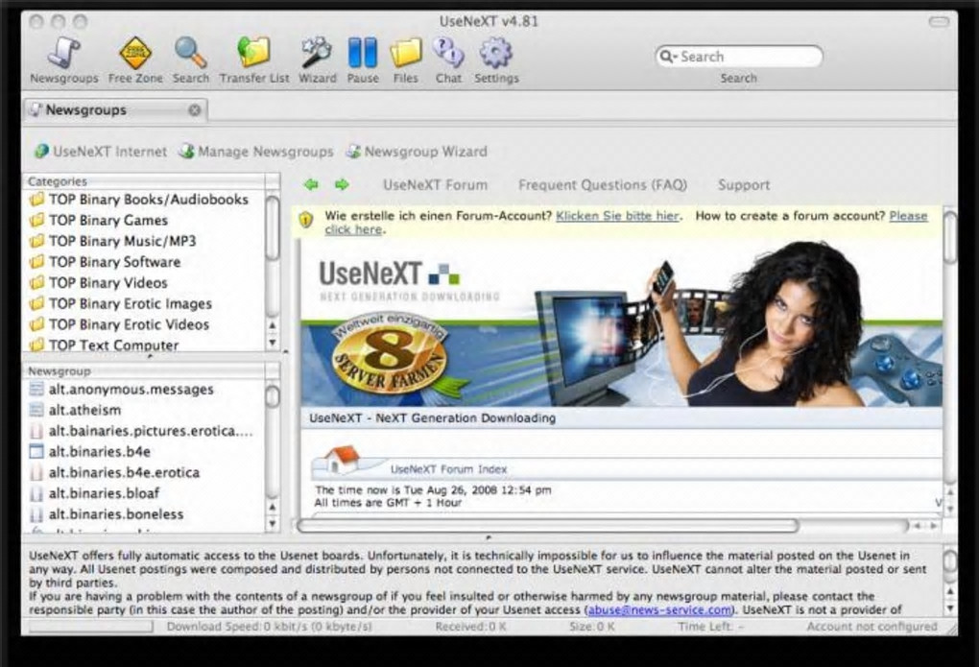Click Newsgroup list scroll-down arrow
979x667 pixels.
coord(273,523)
